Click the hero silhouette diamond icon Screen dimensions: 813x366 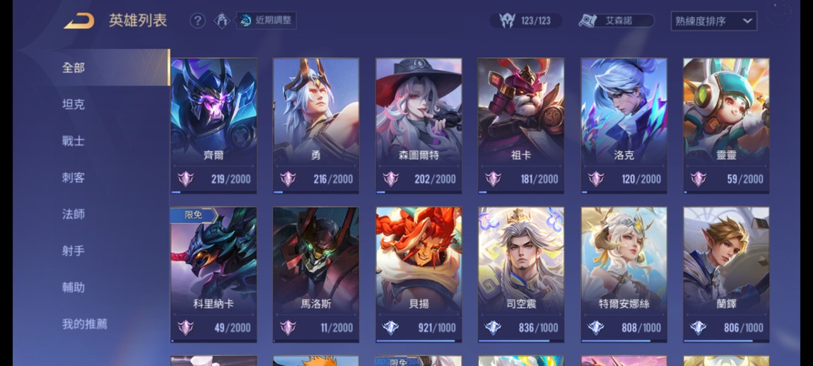point(222,20)
